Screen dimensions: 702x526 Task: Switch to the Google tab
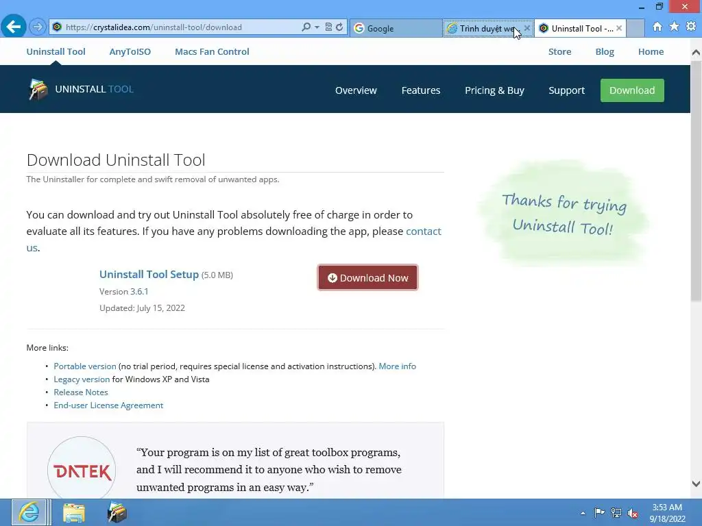pyautogui.click(x=396, y=28)
